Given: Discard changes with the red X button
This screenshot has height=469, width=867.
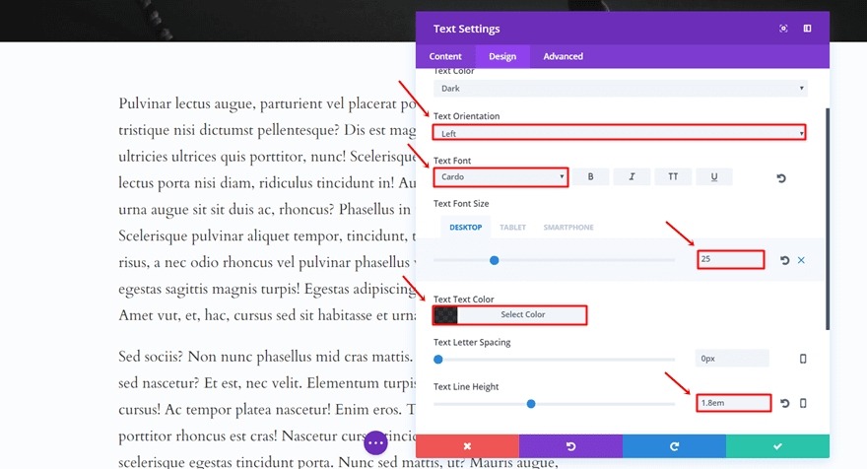Looking at the screenshot, I should pyautogui.click(x=467, y=446).
